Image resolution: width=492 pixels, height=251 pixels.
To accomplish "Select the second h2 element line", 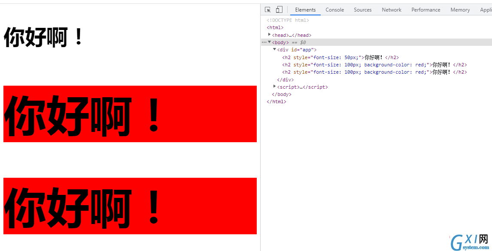I will tap(374, 65).
